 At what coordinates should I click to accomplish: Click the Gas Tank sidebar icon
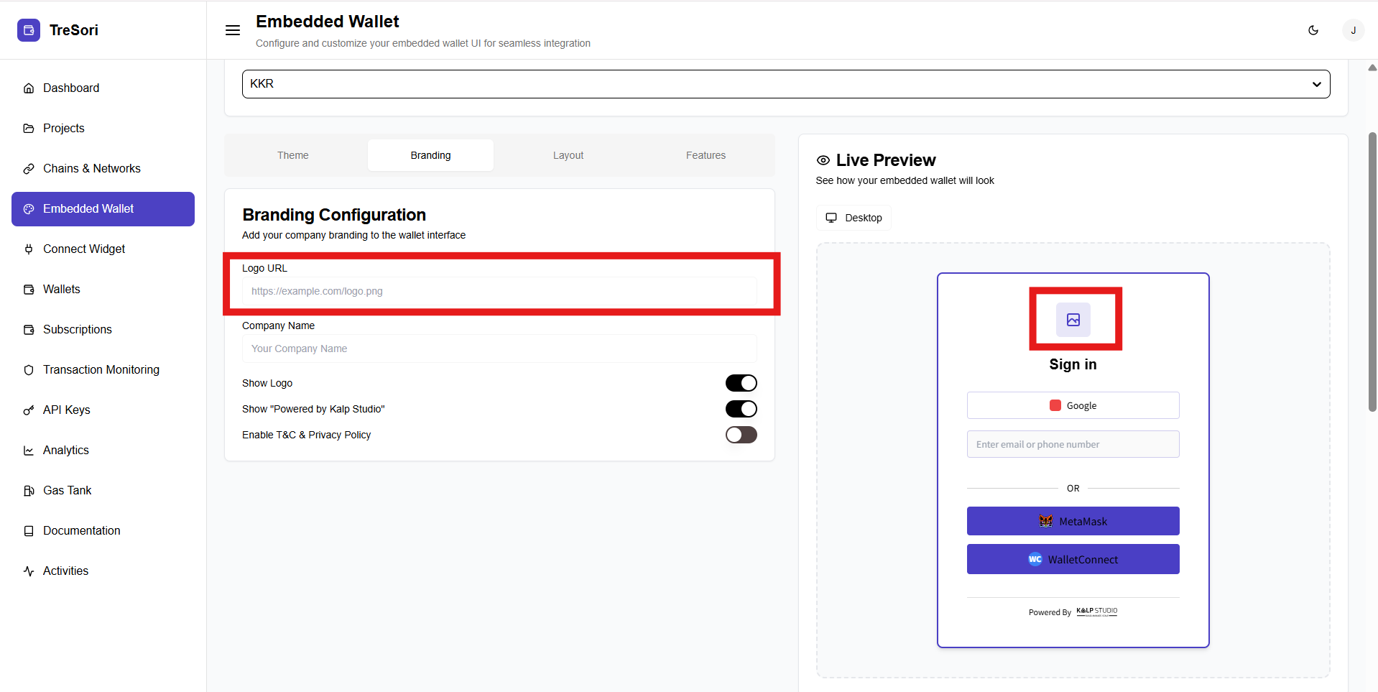tap(29, 491)
